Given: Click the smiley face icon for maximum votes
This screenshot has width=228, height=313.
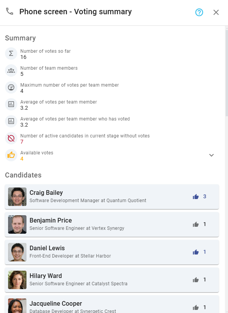Looking at the screenshot, I should click(x=10, y=87).
